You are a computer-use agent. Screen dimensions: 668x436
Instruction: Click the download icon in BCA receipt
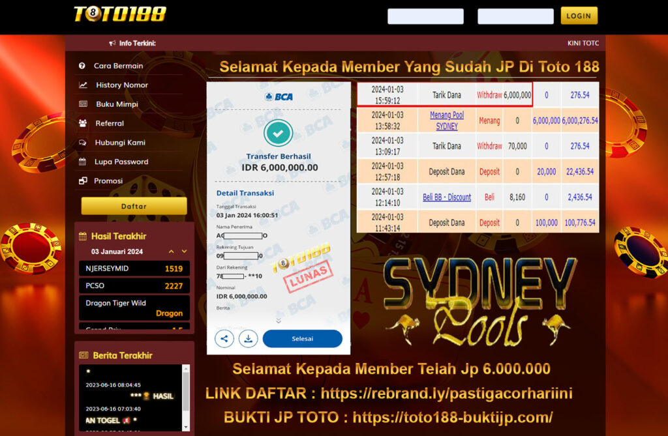pyautogui.click(x=248, y=338)
